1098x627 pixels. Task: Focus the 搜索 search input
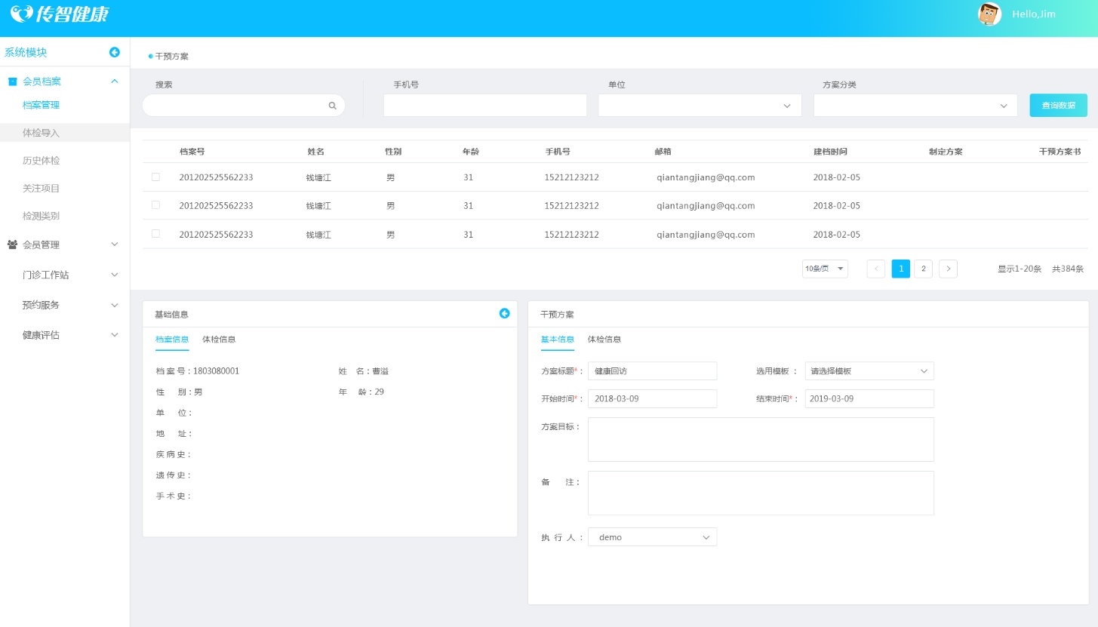(x=243, y=106)
